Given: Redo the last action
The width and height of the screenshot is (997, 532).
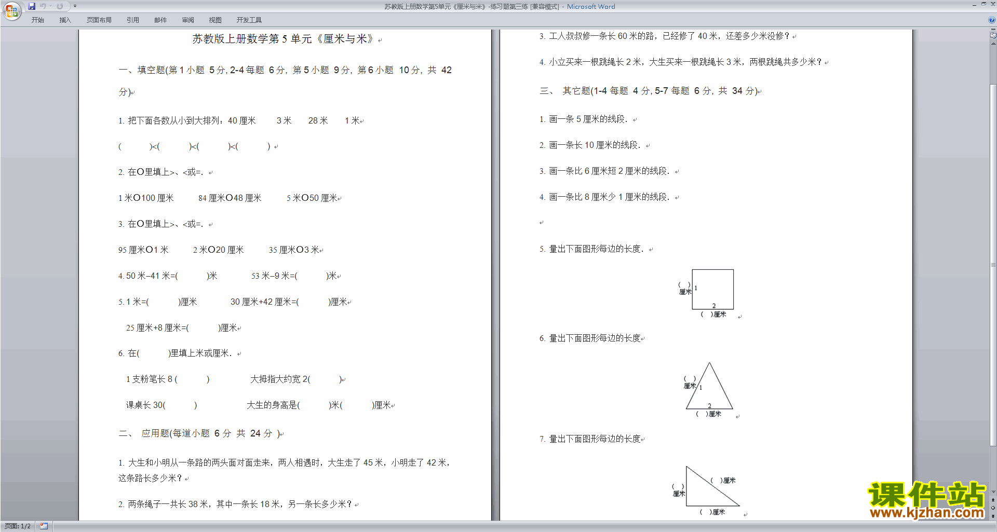Looking at the screenshot, I should click(60, 6).
